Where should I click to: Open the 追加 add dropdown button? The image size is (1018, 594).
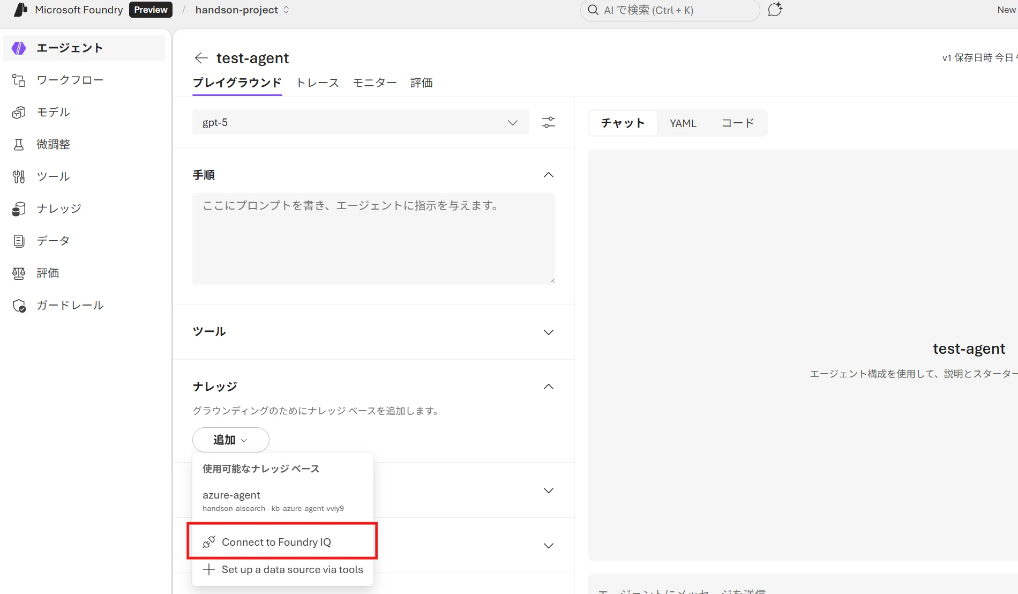(x=230, y=440)
